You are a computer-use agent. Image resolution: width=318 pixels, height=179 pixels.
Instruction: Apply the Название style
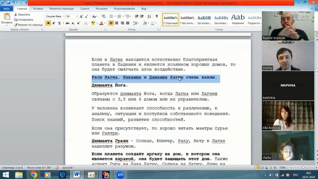(238, 20)
